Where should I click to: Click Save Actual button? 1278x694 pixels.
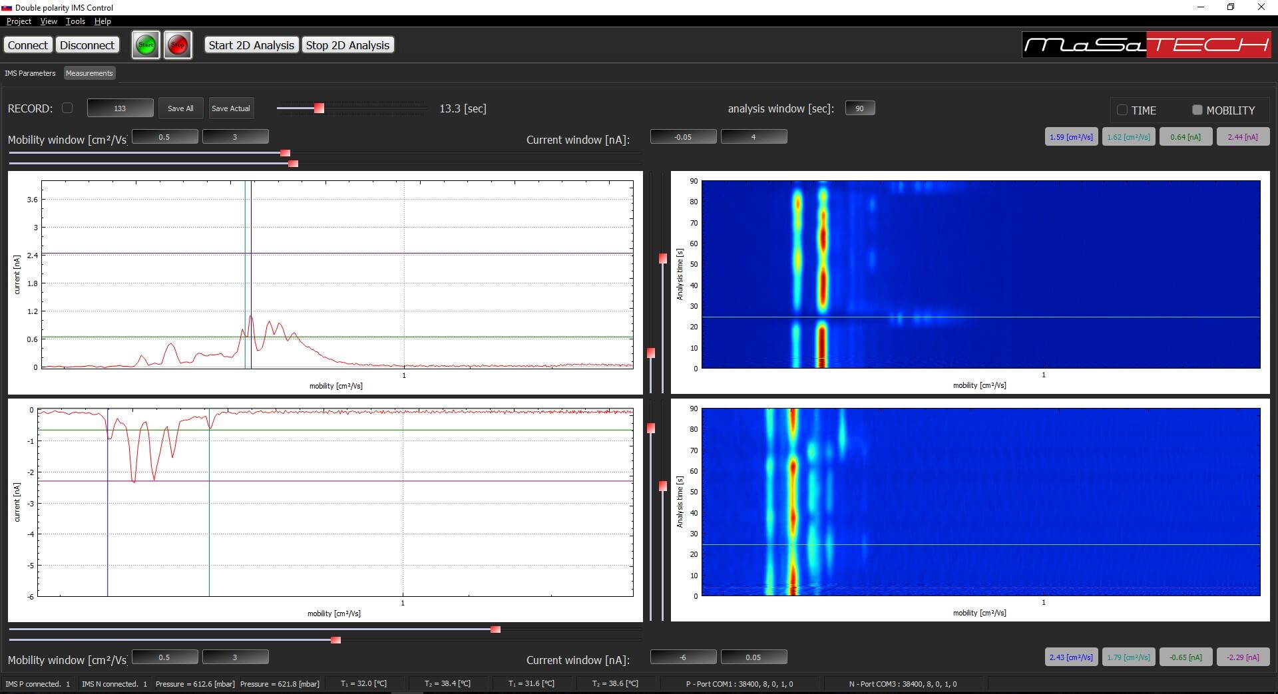[x=230, y=108]
